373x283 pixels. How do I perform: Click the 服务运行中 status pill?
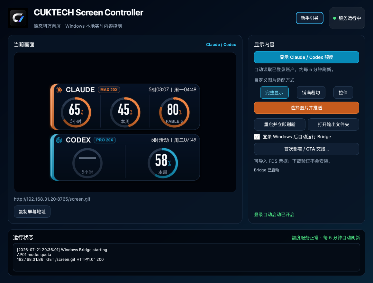347,18
